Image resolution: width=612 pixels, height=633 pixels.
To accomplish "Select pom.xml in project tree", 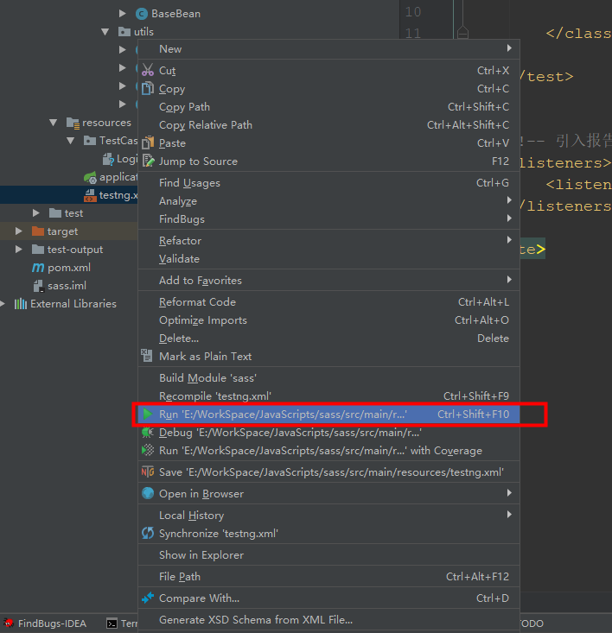I will click(x=69, y=267).
